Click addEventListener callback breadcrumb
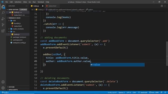The height and width of the screenshot is (94, 168). 65,10
